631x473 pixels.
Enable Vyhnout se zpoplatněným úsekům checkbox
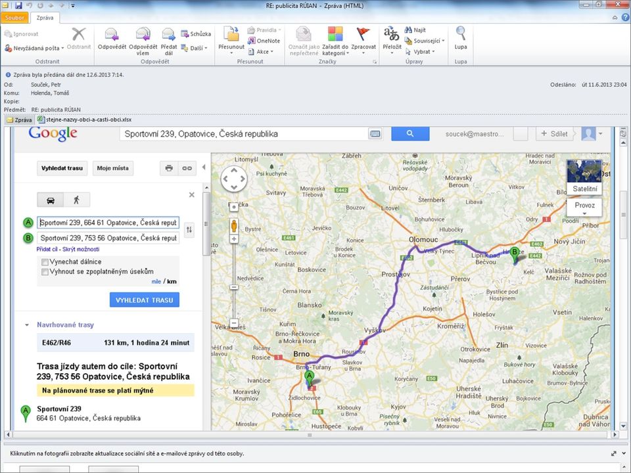pyautogui.click(x=45, y=272)
